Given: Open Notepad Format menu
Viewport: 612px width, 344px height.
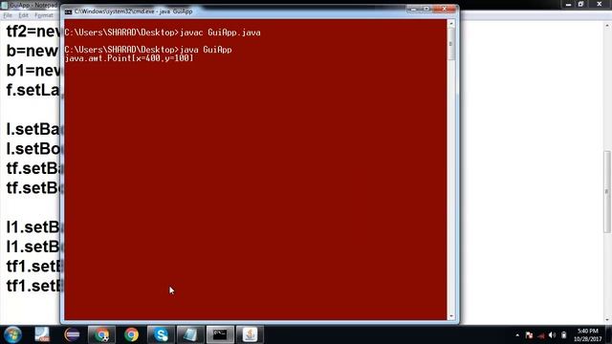Looking at the screenshot, I should (x=44, y=15).
